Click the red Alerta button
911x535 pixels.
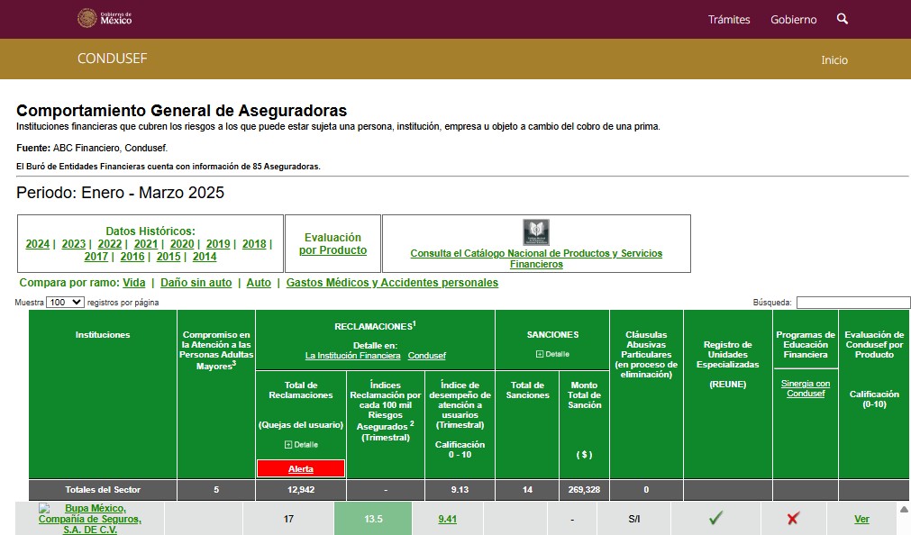click(301, 468)
